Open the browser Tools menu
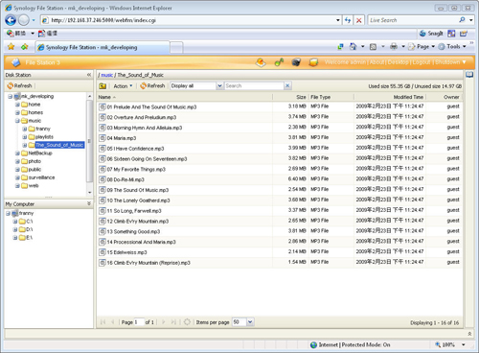 [x=452, y=47]
